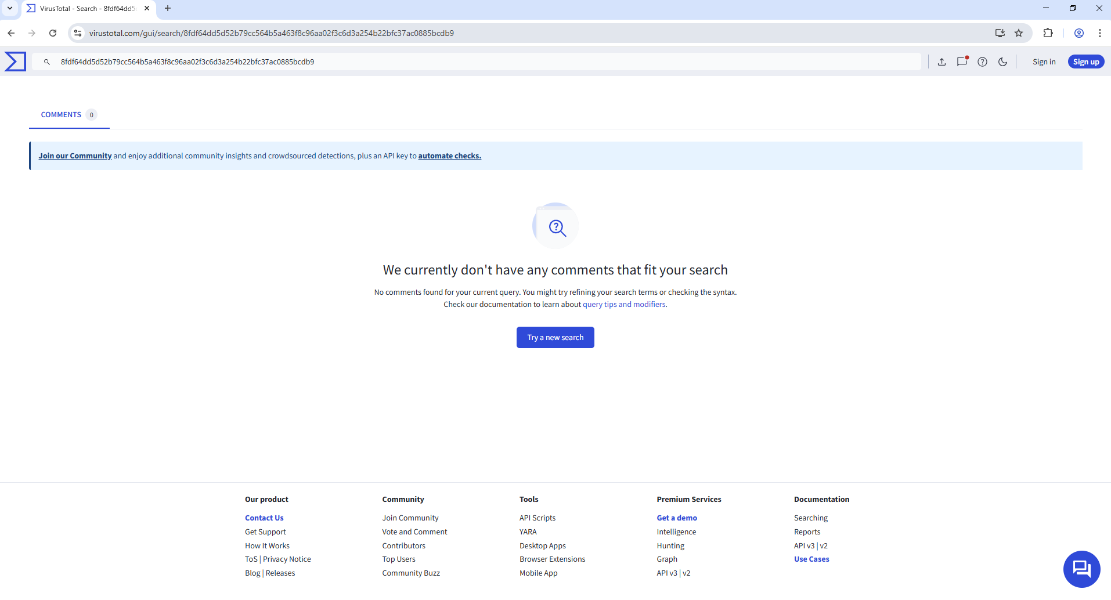Close the VirusTotal Search tab

[147, 8]
